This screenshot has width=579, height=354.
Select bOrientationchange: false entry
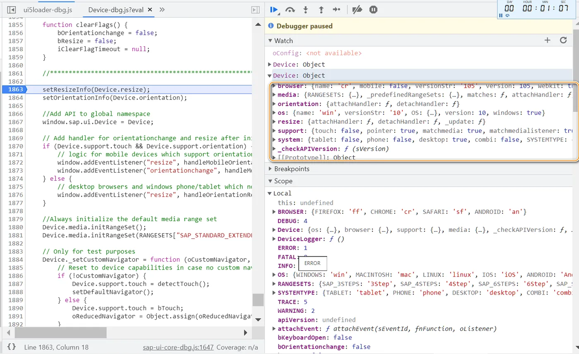pyautogui.click(x=324, y=347)
